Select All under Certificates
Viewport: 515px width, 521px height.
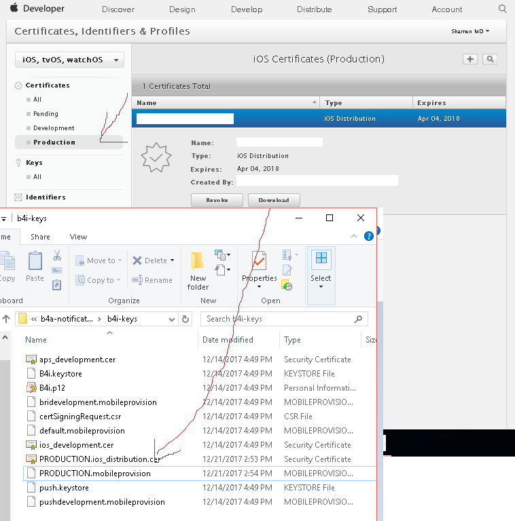[x=37, y=99]
